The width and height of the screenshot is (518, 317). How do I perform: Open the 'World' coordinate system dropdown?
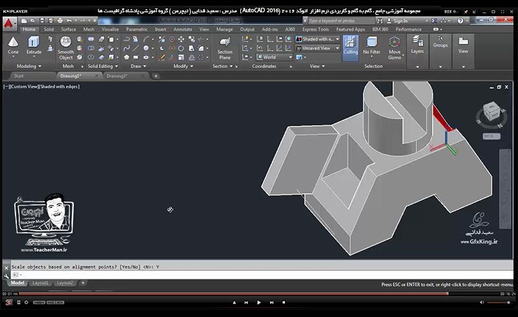[x=275, y=57]
